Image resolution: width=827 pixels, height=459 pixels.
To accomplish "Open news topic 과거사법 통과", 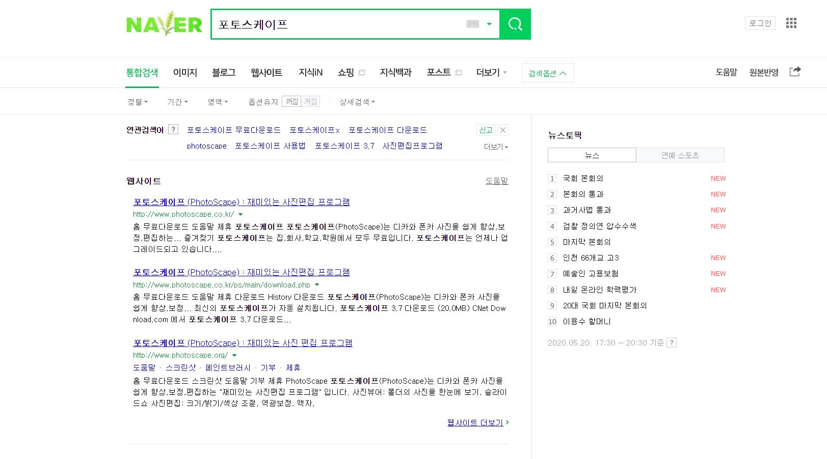I will click(x=587, y=210).
